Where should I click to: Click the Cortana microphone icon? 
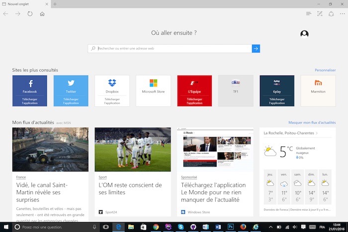pyautogui.click(x=94, y=227)
